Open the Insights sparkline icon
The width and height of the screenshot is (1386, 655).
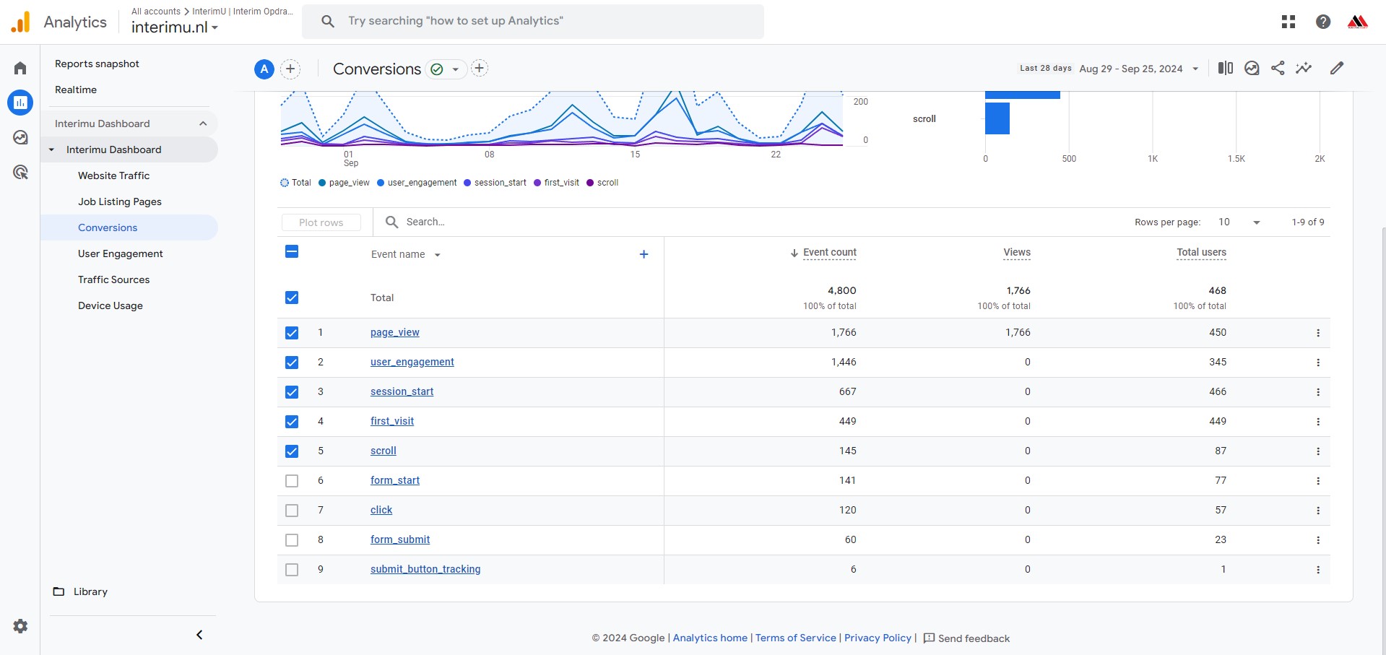click(x=1304, y=68)
